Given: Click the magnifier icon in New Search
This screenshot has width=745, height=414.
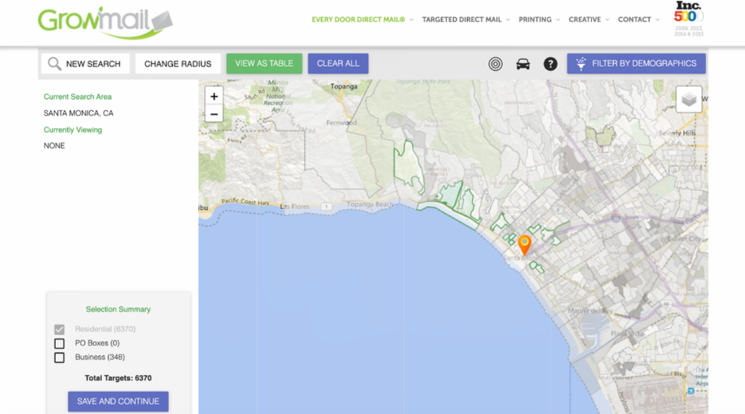Looking at the screenshot, I should click(x=54, y=63).
